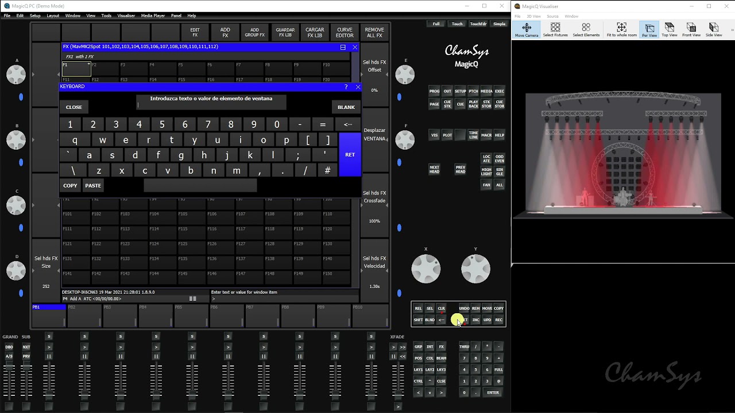Select the Simple layout toggle

(500, 24)
